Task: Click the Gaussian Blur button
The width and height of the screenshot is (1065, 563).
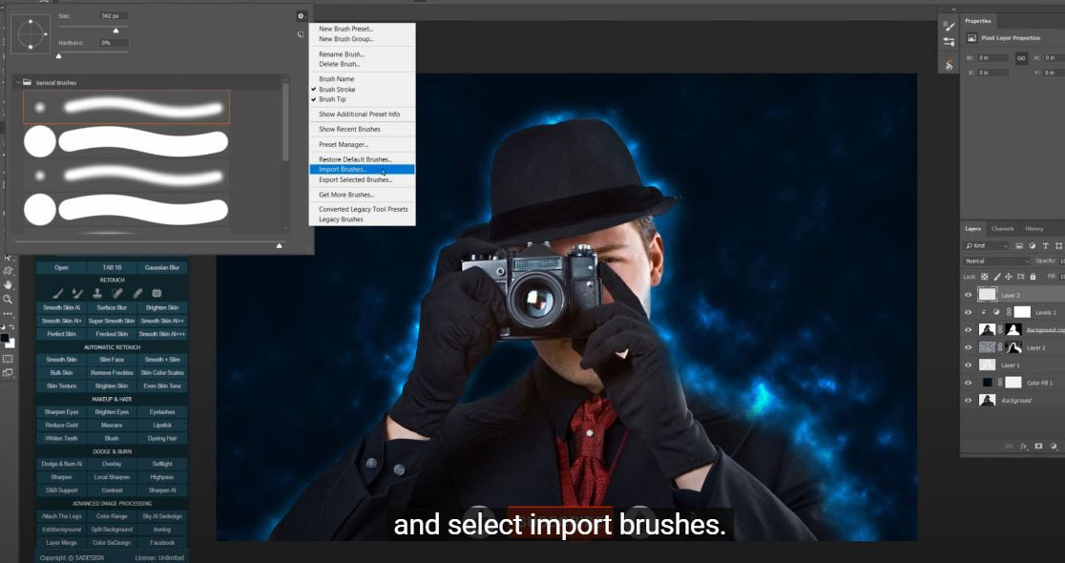Action: [162, 267]
